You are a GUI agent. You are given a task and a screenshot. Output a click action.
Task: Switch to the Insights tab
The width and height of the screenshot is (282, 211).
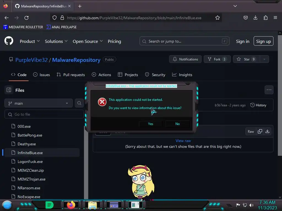tap(182, 75)
